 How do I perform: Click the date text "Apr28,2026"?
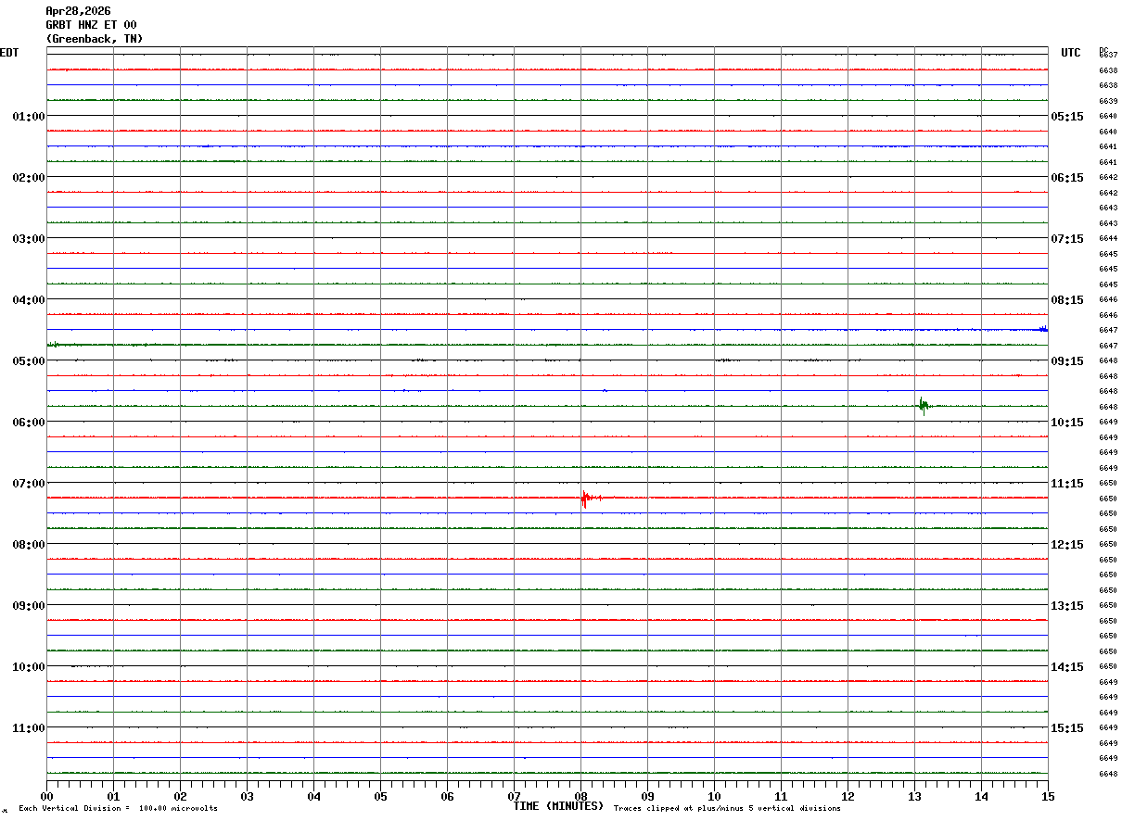coord(78,11)
